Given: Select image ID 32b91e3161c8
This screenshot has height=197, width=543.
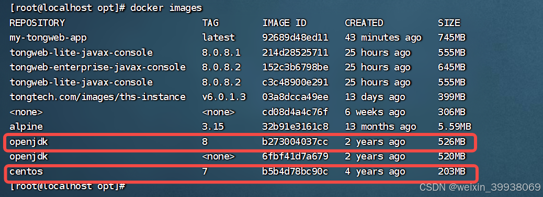Looking at the screenshot, I should pos(296,127).
